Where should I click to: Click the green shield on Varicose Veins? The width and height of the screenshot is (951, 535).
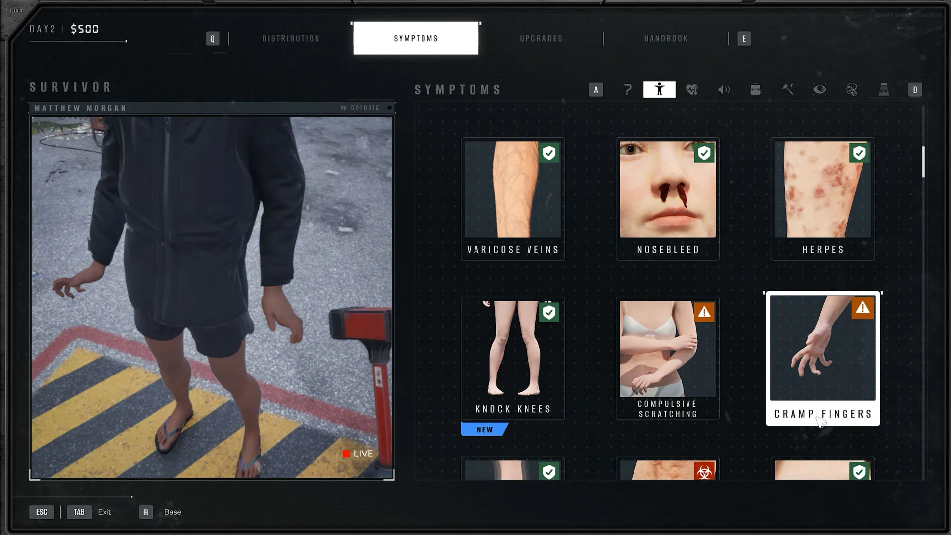tap(549, 153)
